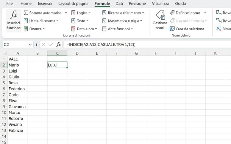Switch to the Visualizza tab
Screen dimensions: 231x144
(161, 3)
